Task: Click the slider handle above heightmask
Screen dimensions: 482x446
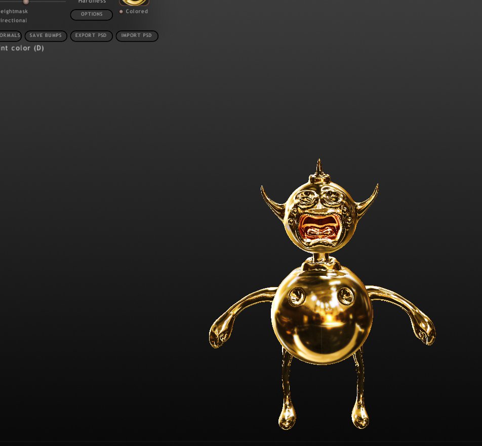Action: pyautogui.click(x=26, y=2)
